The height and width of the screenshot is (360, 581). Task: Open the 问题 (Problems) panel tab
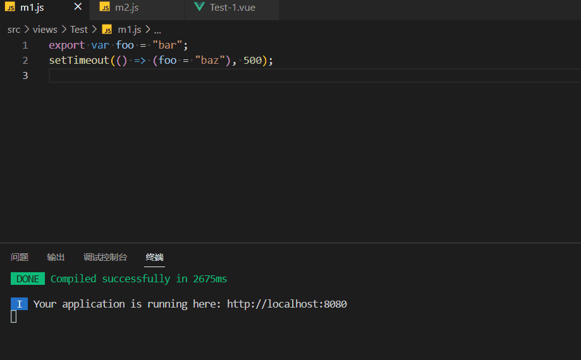(x=20, y=257)
